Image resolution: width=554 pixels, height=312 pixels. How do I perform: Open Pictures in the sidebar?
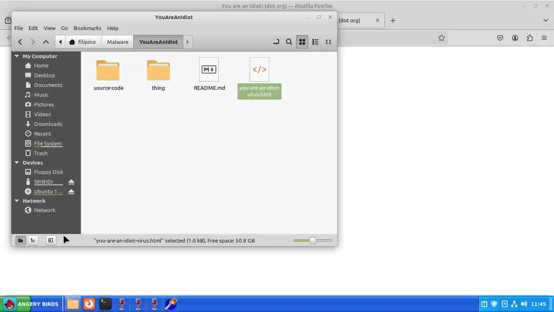44,104
